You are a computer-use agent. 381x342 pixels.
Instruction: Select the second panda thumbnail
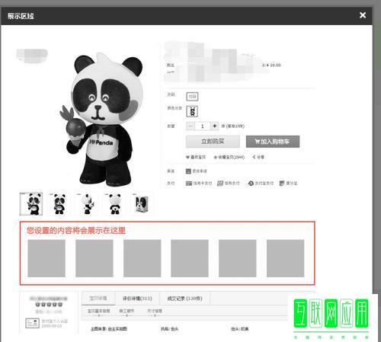click(x=59, y=204)
